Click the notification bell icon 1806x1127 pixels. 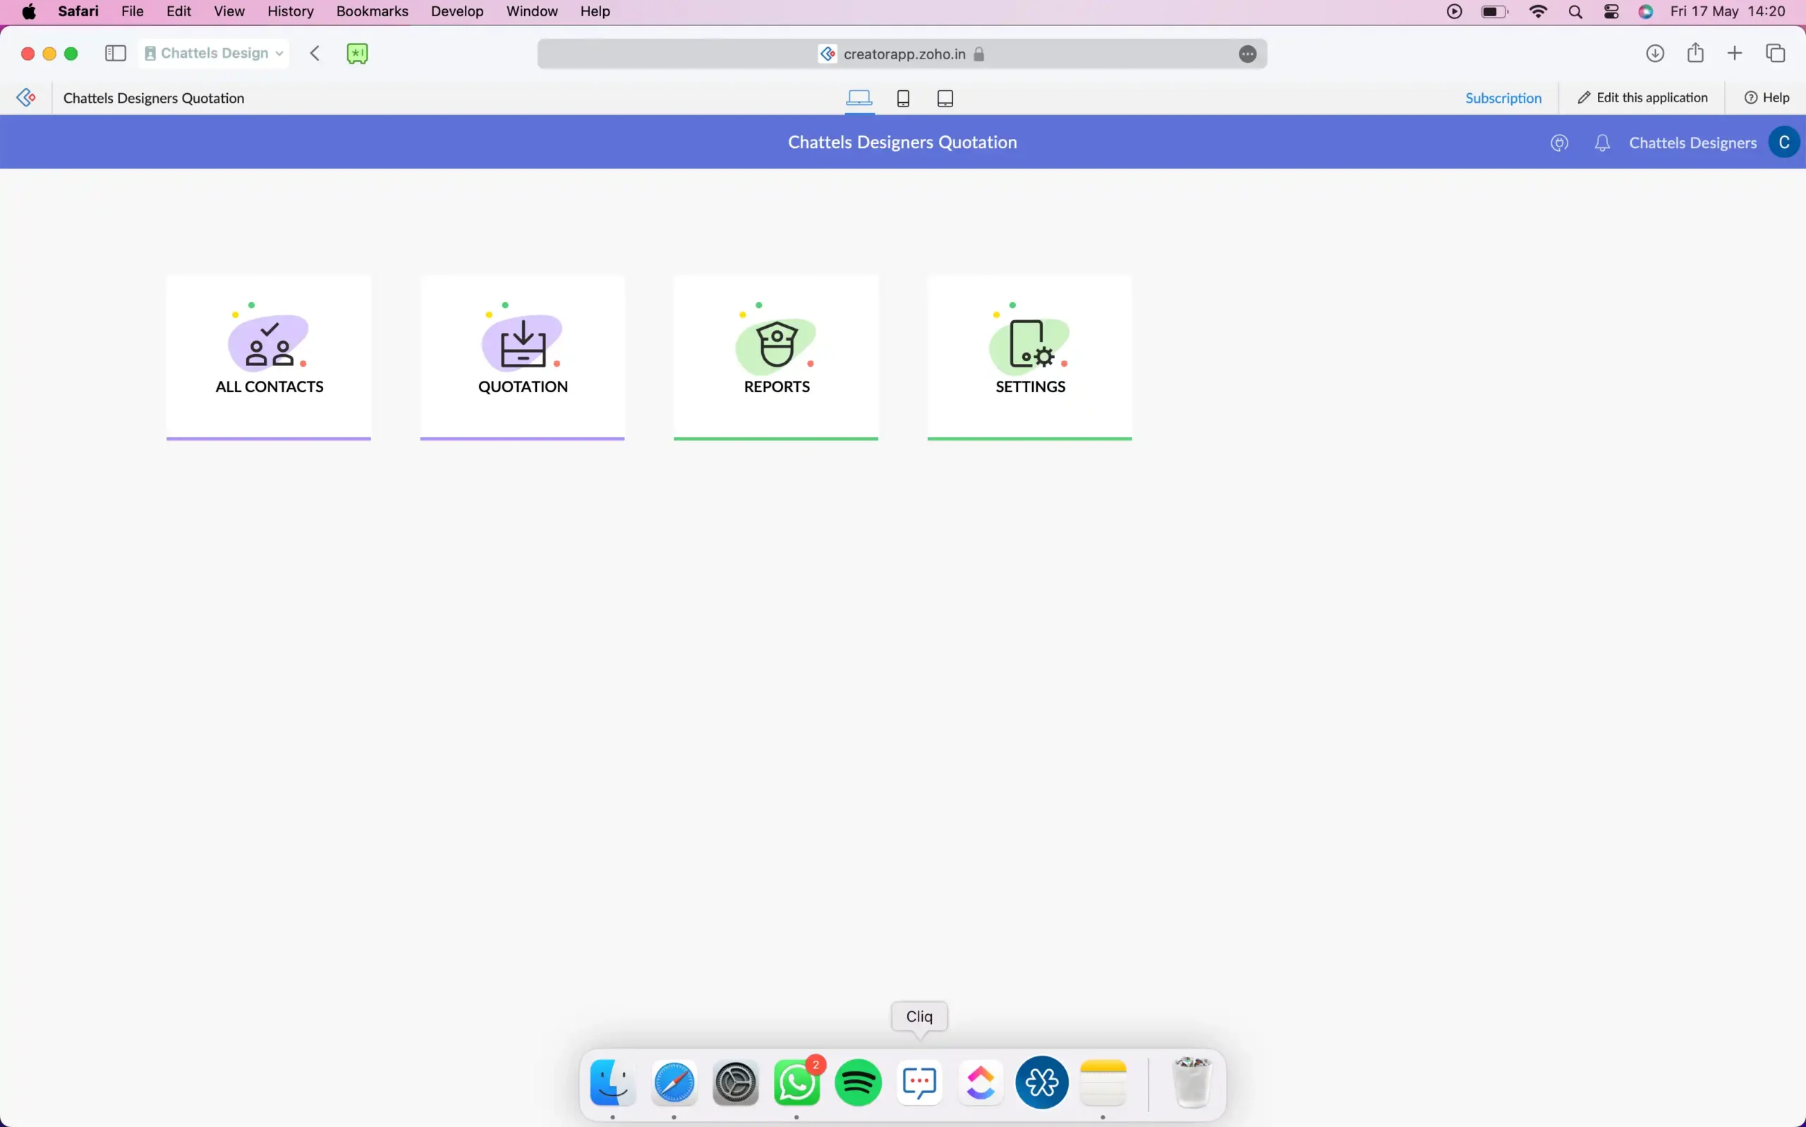coord(1603,143)
